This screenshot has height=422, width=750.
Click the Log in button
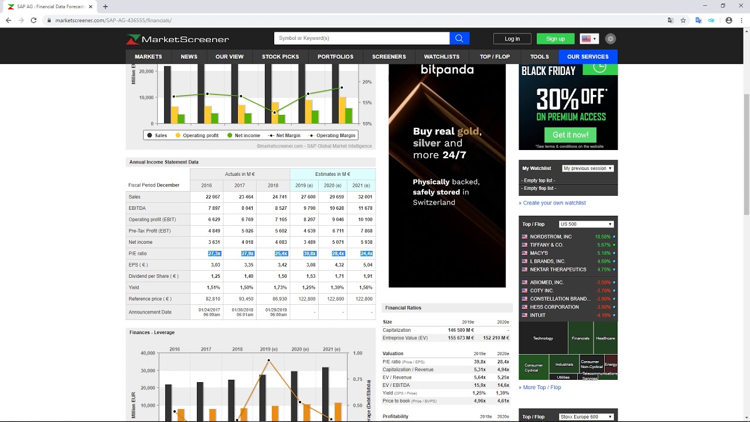click(x=512, y=39)
